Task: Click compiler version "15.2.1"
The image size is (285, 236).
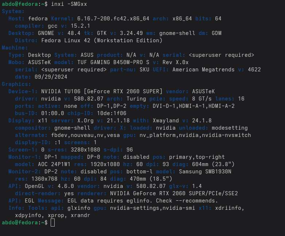Action: click(80, 26)
